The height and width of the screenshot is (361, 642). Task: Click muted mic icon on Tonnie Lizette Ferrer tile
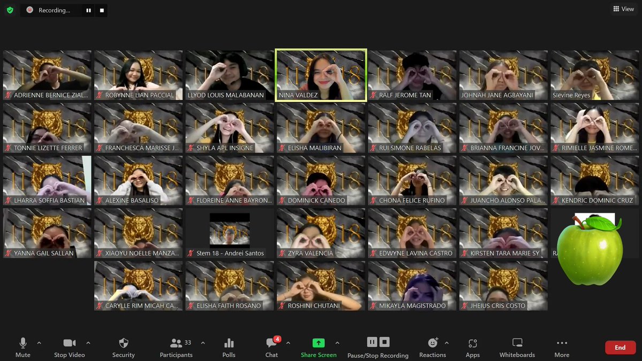pos(8,148)
